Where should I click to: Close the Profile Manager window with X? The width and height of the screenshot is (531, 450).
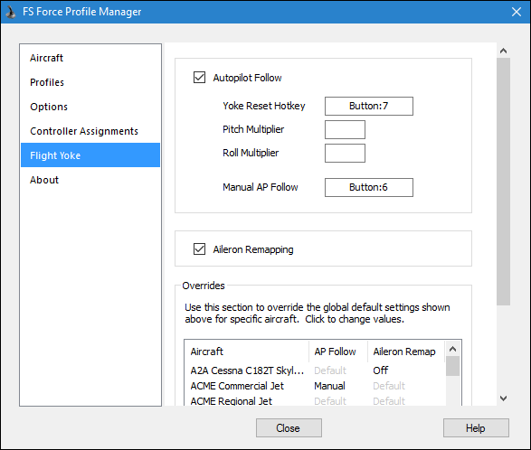coord(517,12)
